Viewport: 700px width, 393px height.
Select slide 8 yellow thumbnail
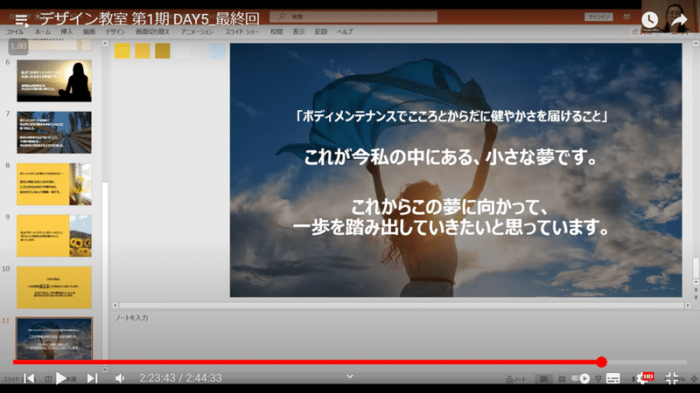tap(54, 184)
